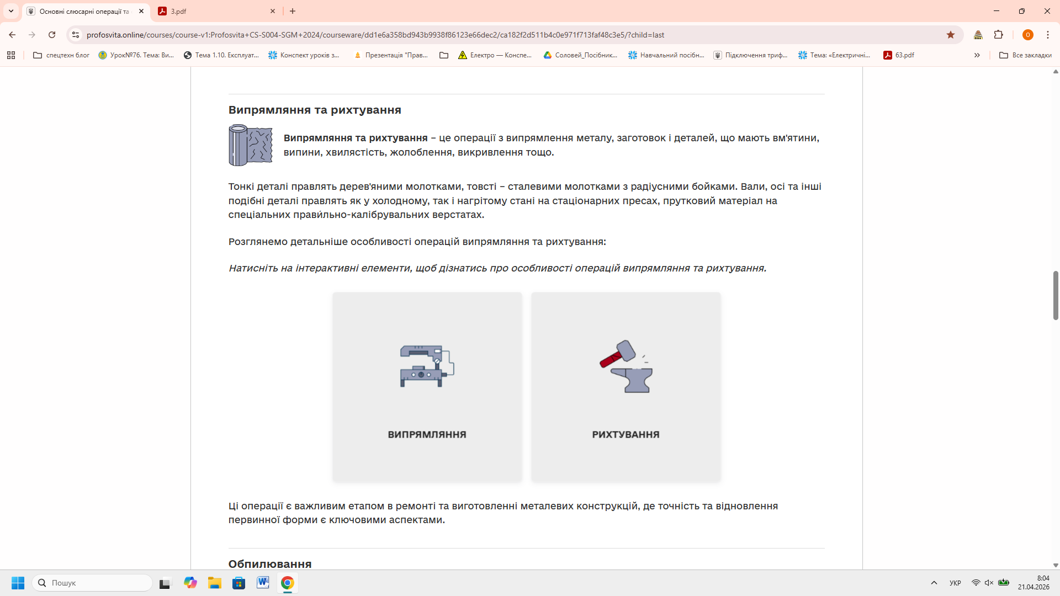Click the Пошук taskbar search box

click(92, 583)
